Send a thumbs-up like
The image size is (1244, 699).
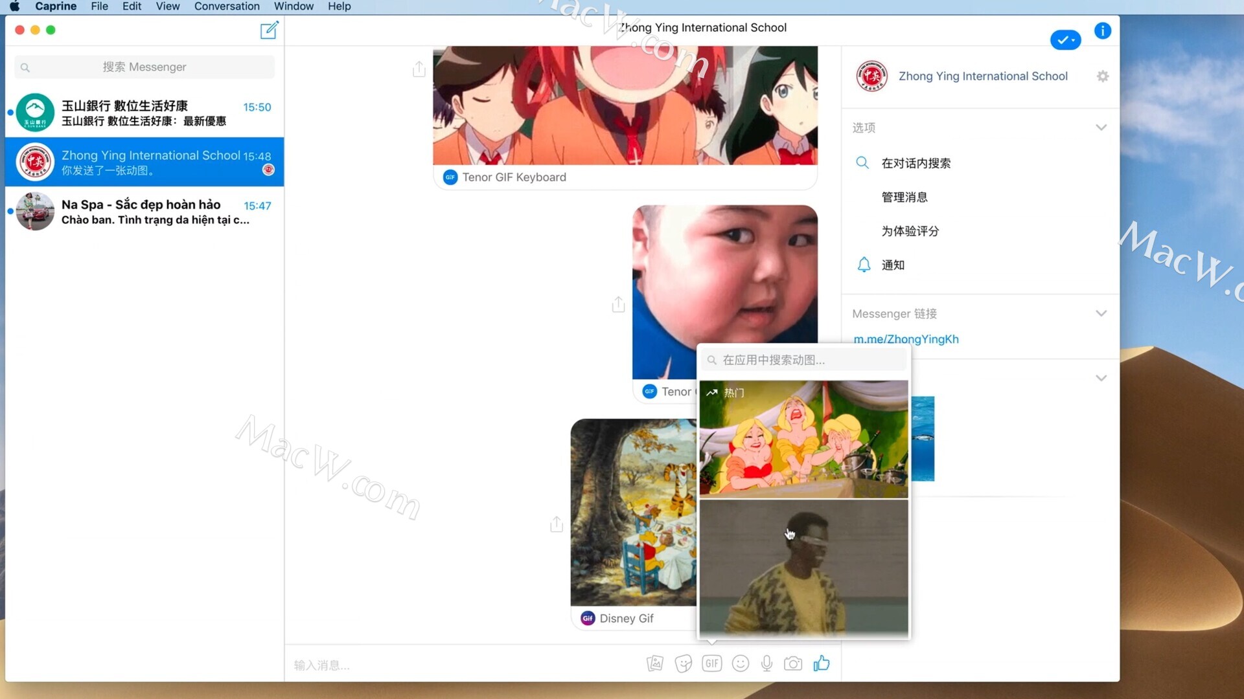point(822,663)
